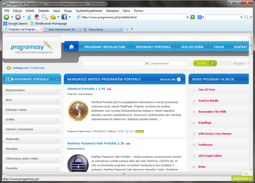Click the green Back arrow button

(6, 17)
